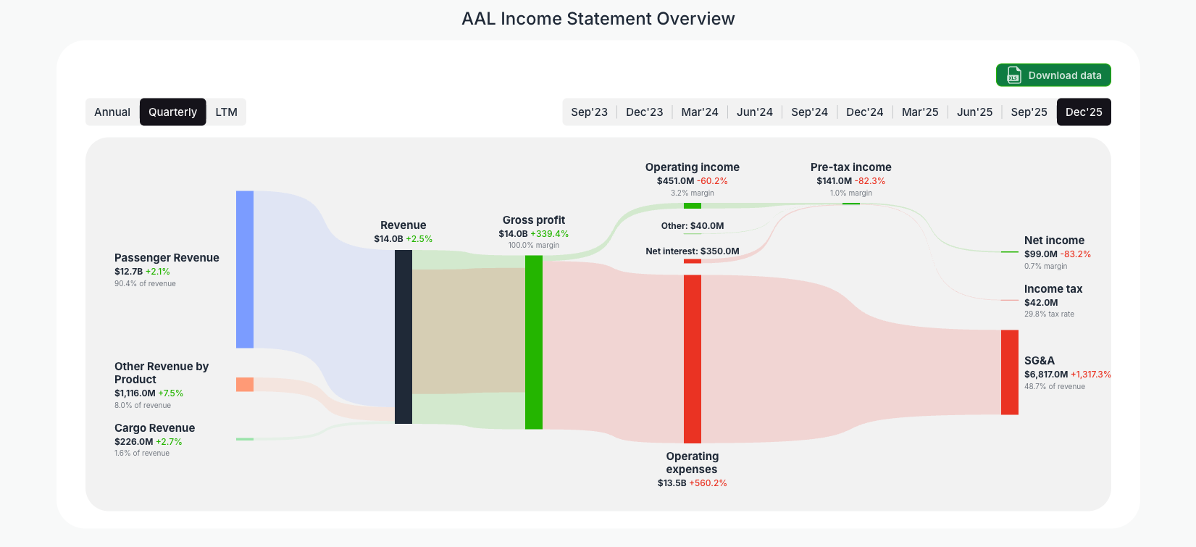Click the dark Revenue node bar
Screen dimensions: 1196x547
pyautogui.click(x=403, y=337)
